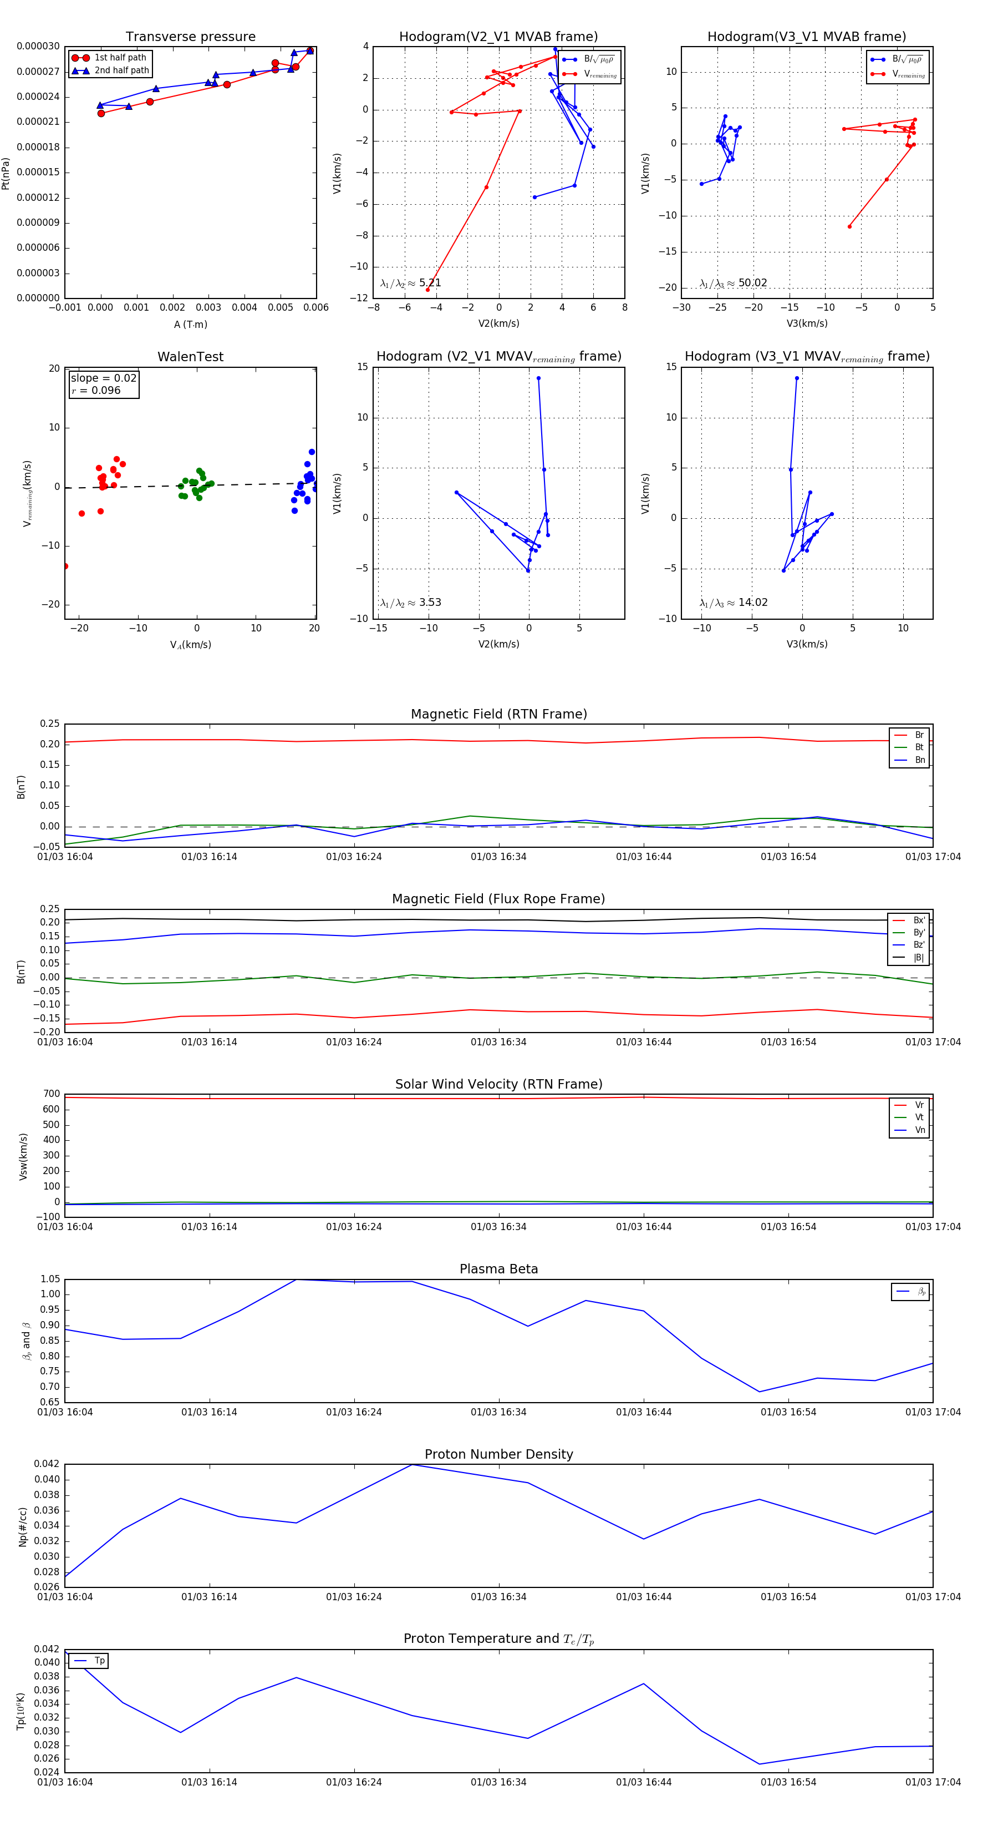Select the "Vr" legend entry

pos(909,1105)
